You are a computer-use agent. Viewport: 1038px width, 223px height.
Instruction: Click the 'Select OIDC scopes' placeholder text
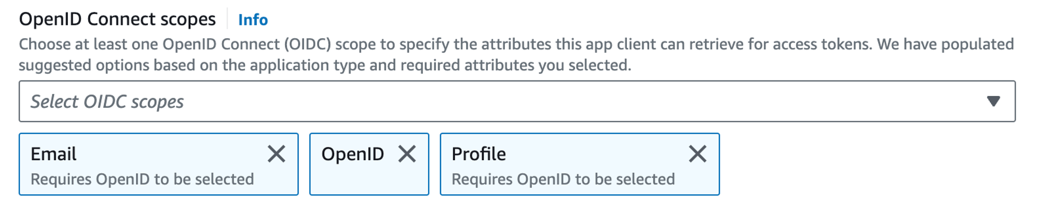(x=107, y=102)
